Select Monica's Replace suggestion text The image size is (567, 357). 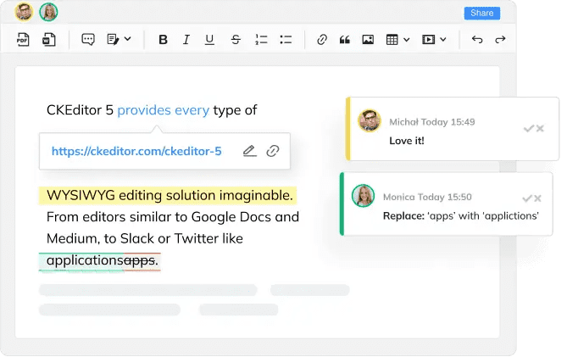pyautogui.click(x=461, y=216)
